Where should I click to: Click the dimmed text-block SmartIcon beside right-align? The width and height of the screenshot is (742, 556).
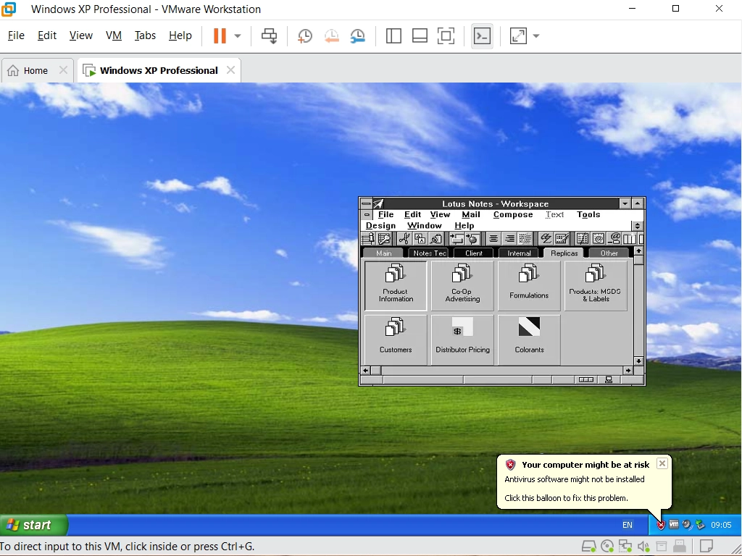525,239
